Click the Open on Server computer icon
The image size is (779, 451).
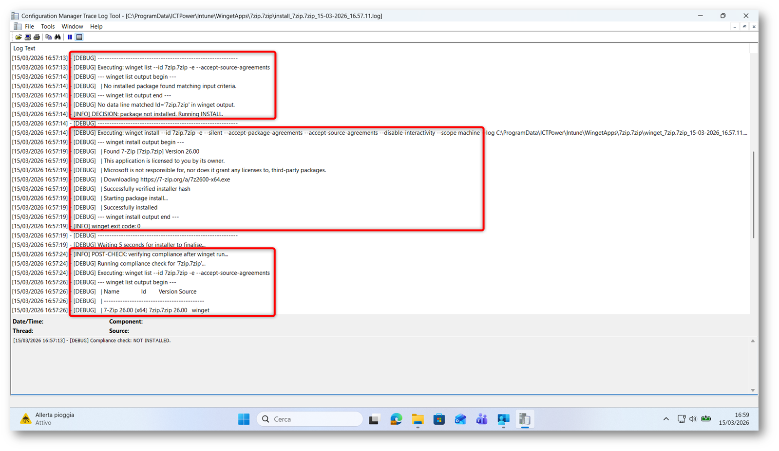coord(28,37)
